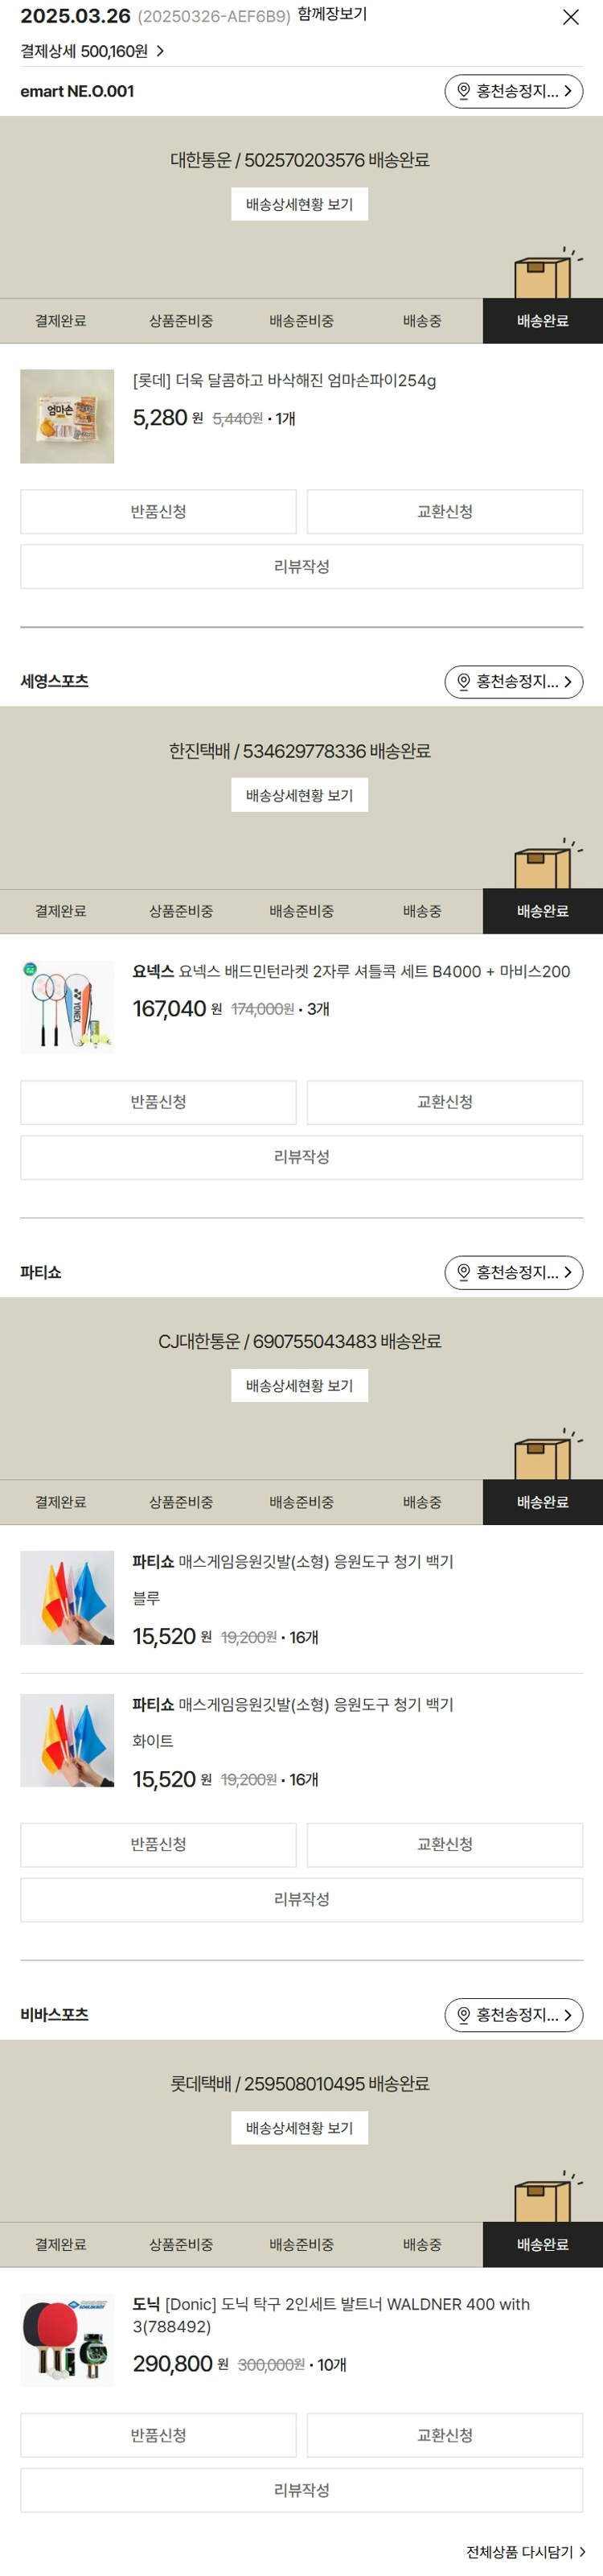This screenshot has height=2576, width=603.
Task: Click delivery box icon in 파티쇼 section
Action: tap(544, 1457)
